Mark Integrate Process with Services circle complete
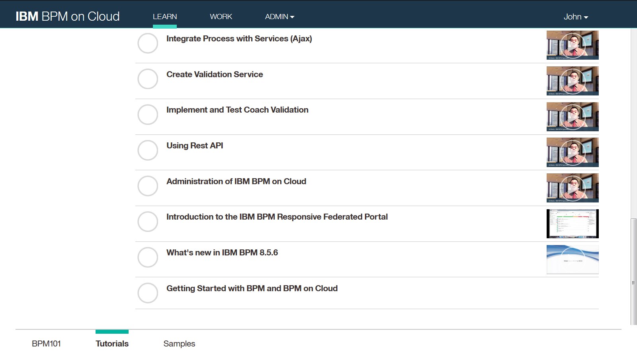Screen dimensions: 637x358 [148, 43]
